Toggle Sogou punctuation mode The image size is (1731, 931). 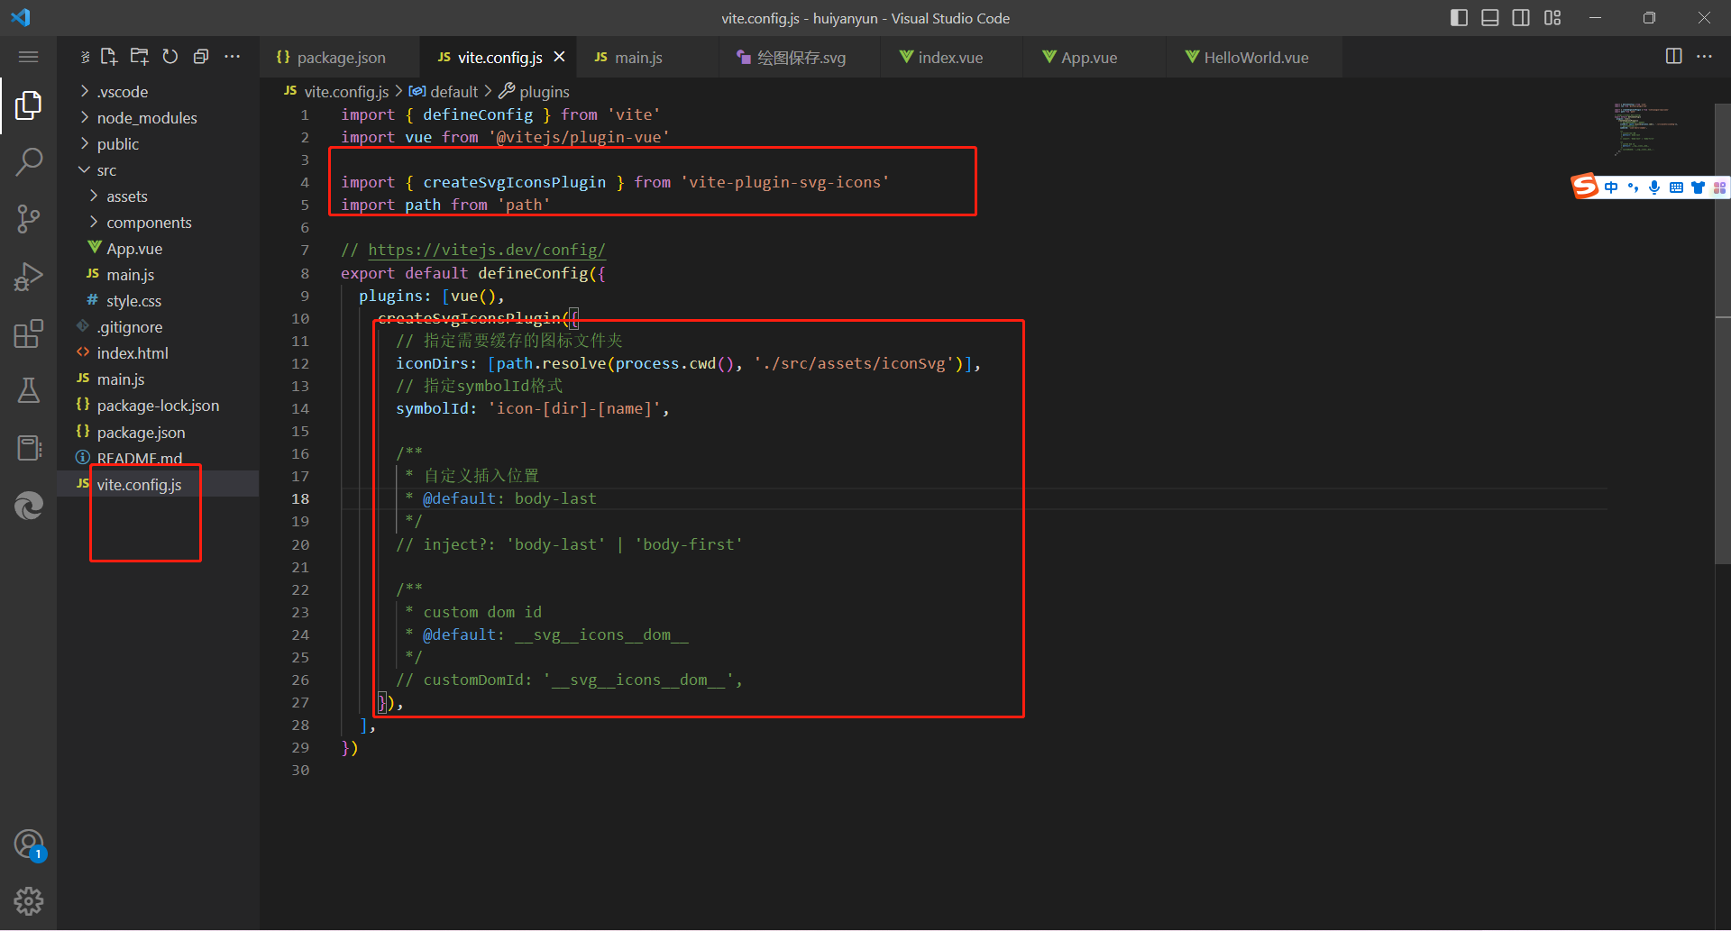[1633, 187]
